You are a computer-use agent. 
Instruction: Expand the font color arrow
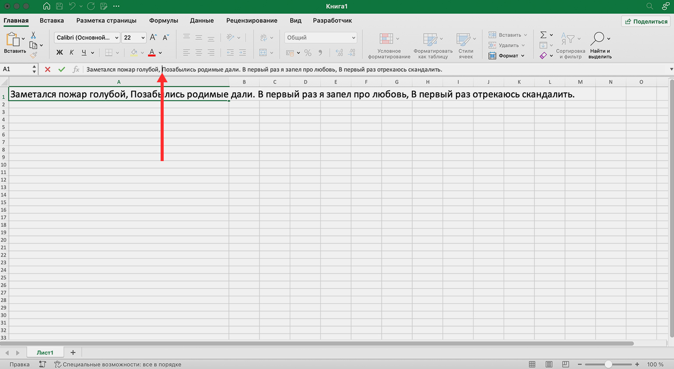click(160, 53)
